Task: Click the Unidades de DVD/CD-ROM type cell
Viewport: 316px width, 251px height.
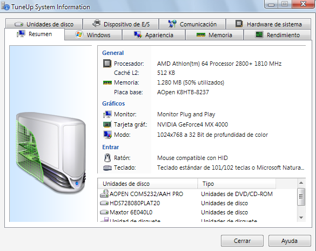Action: pos(237,194)
